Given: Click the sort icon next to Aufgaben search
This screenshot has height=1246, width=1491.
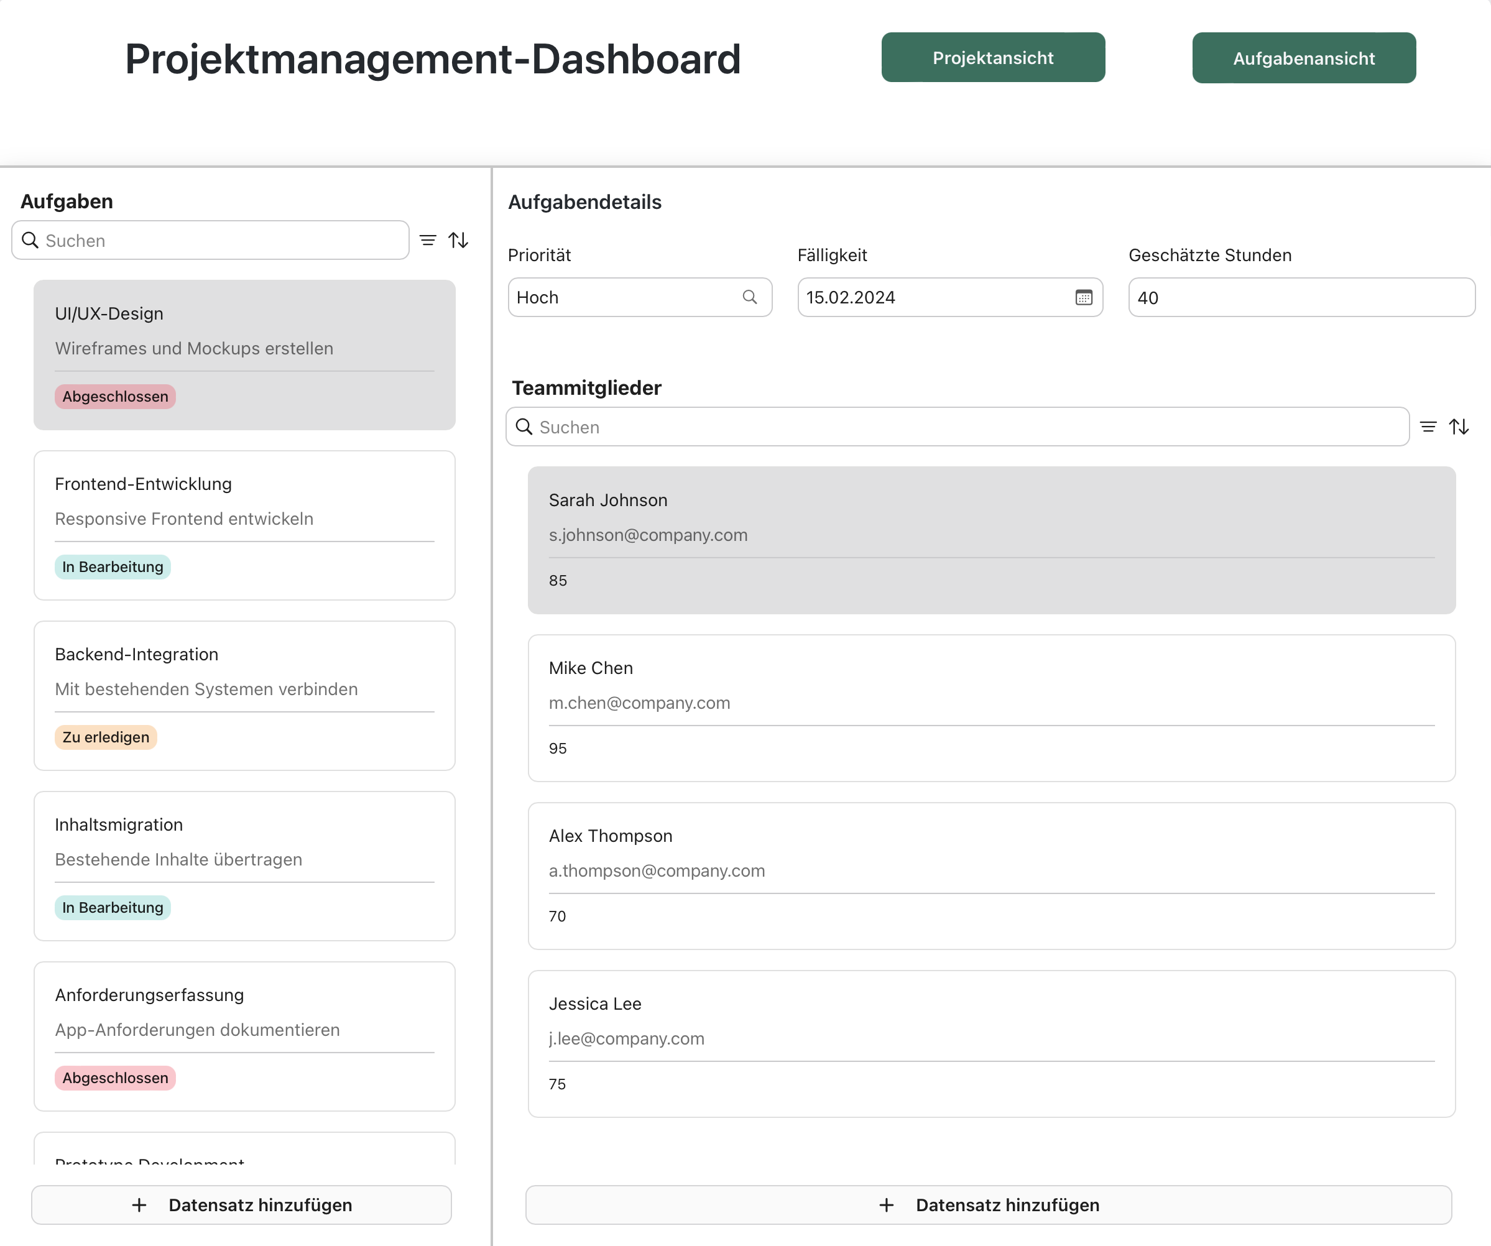Looking at the screenshot, I should [459, 240].
